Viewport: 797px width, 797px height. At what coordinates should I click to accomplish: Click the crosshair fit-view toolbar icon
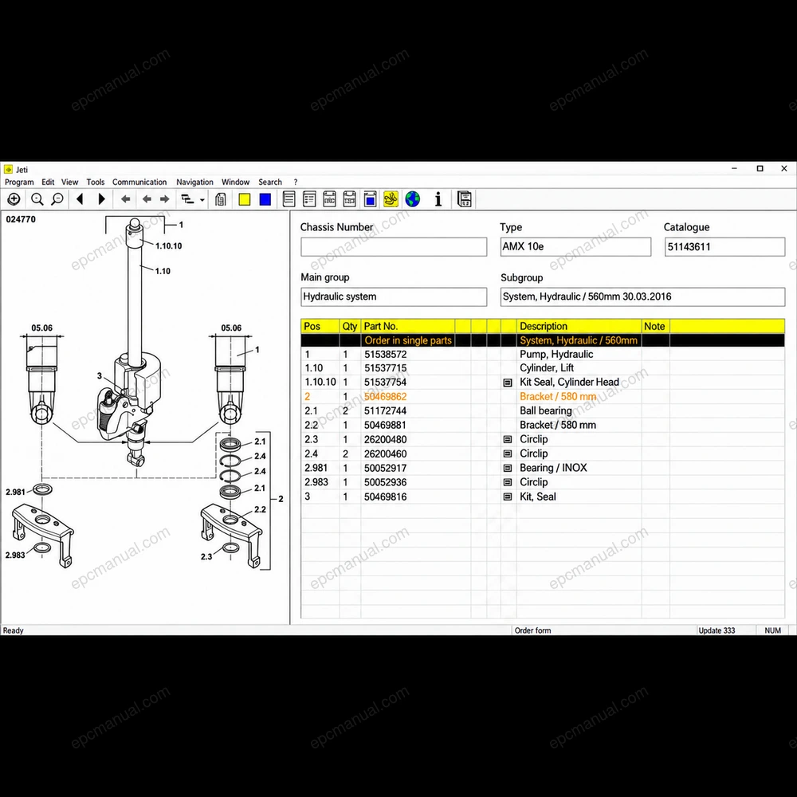click(x=14, y=199)
